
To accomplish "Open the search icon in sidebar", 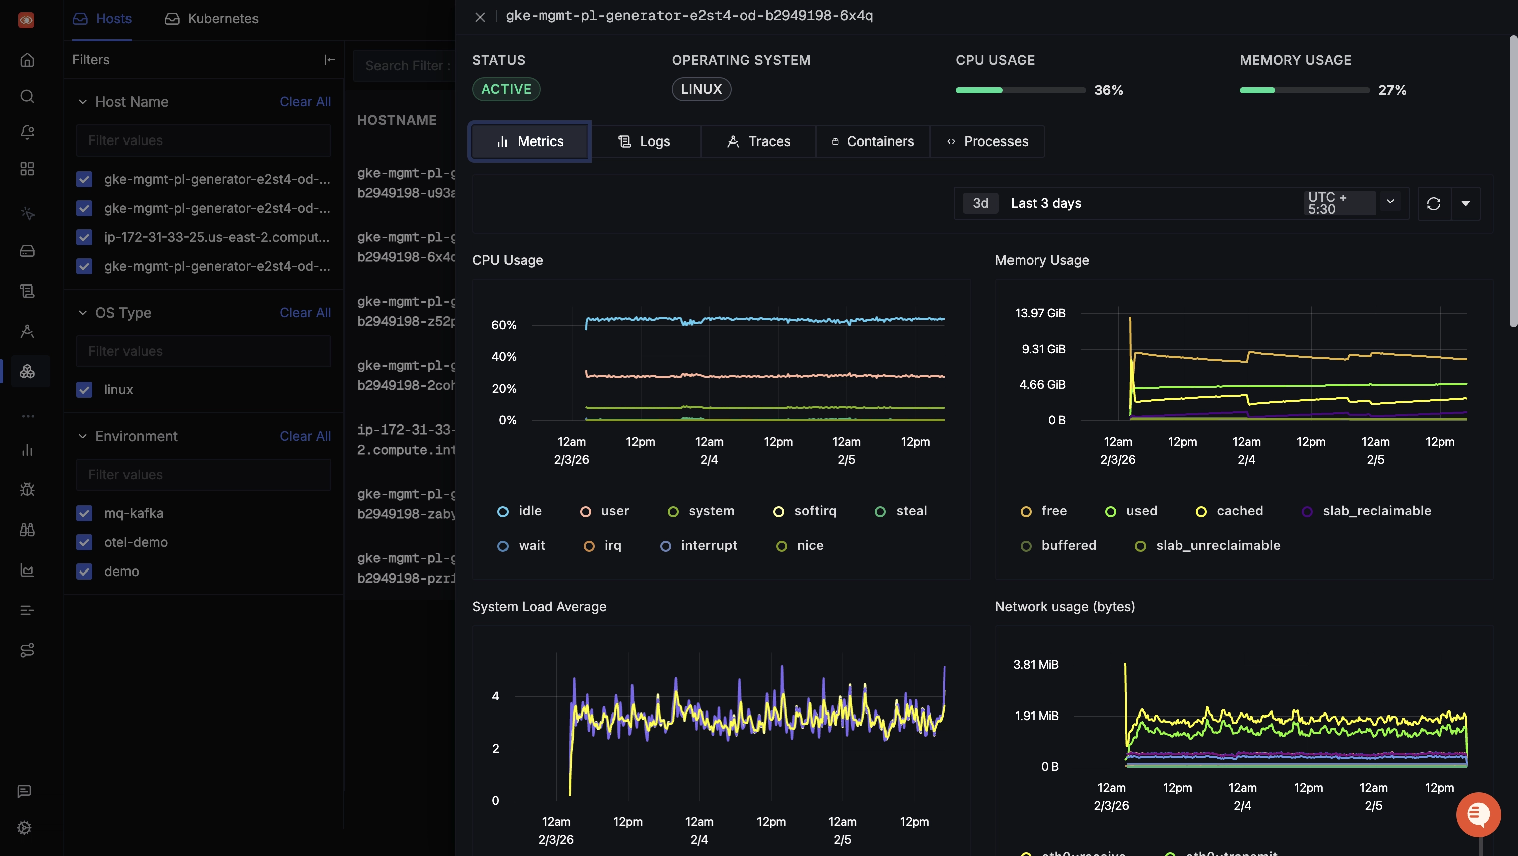I will (x=27, y=96).
